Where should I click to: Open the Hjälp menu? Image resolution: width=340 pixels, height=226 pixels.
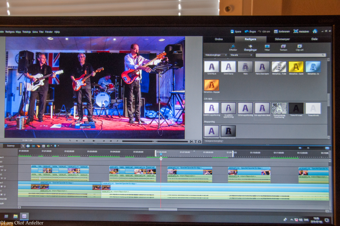tap(57, 32)
